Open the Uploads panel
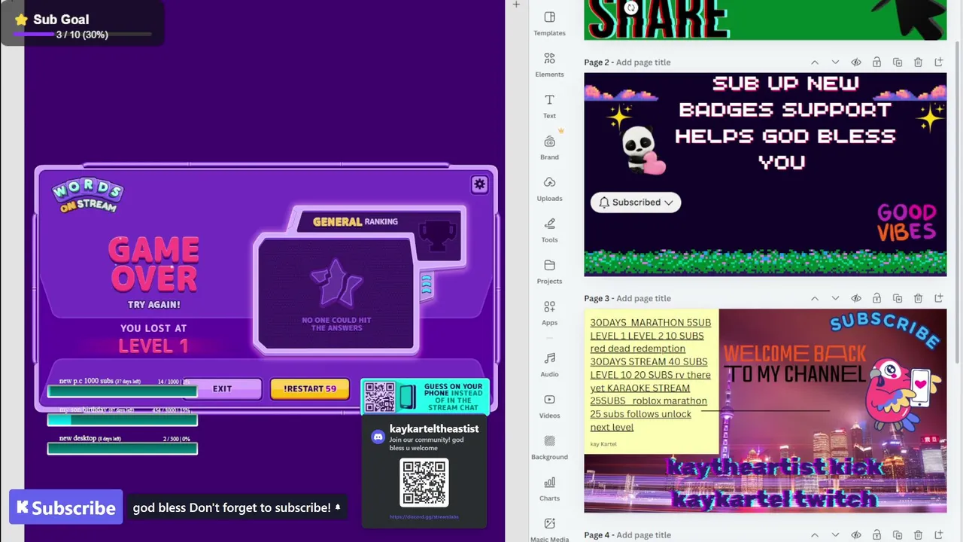Viewport: 963px width, 542px height. click(x=549, y=189)
